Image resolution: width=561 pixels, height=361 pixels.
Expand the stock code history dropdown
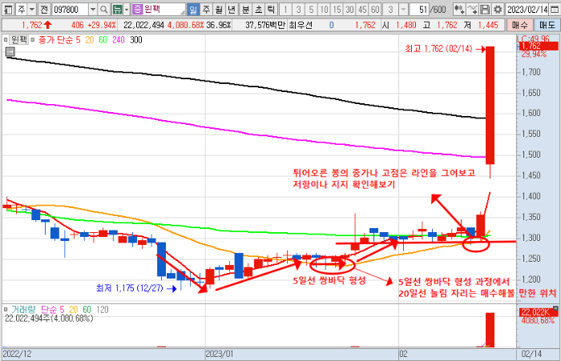(93, 10)
